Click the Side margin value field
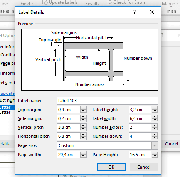 coord(69,118)
